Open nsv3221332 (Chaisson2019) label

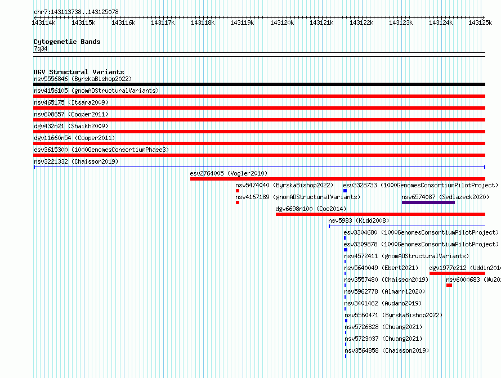tap(76, 161)
